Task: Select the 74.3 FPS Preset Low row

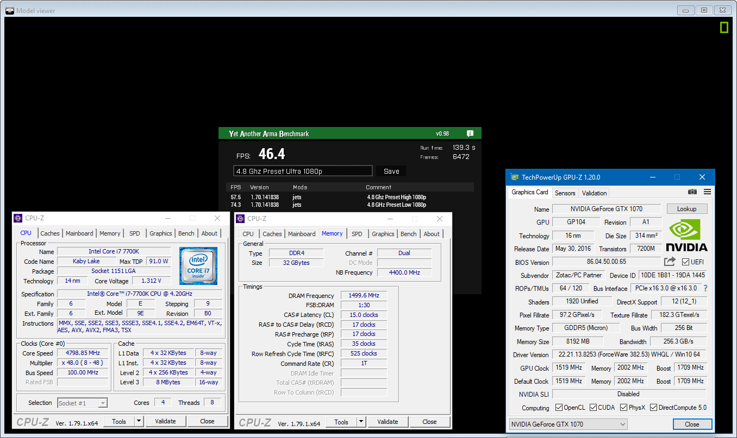Action: 349,205
